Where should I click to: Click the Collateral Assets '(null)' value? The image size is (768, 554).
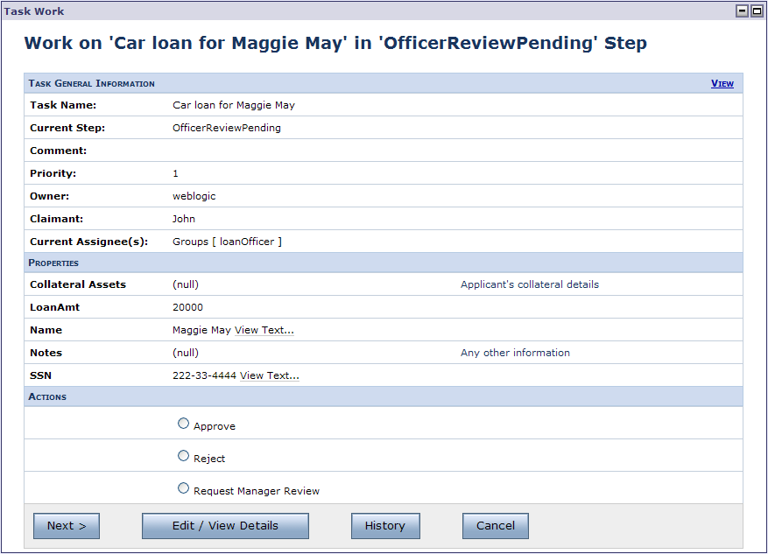186,284
